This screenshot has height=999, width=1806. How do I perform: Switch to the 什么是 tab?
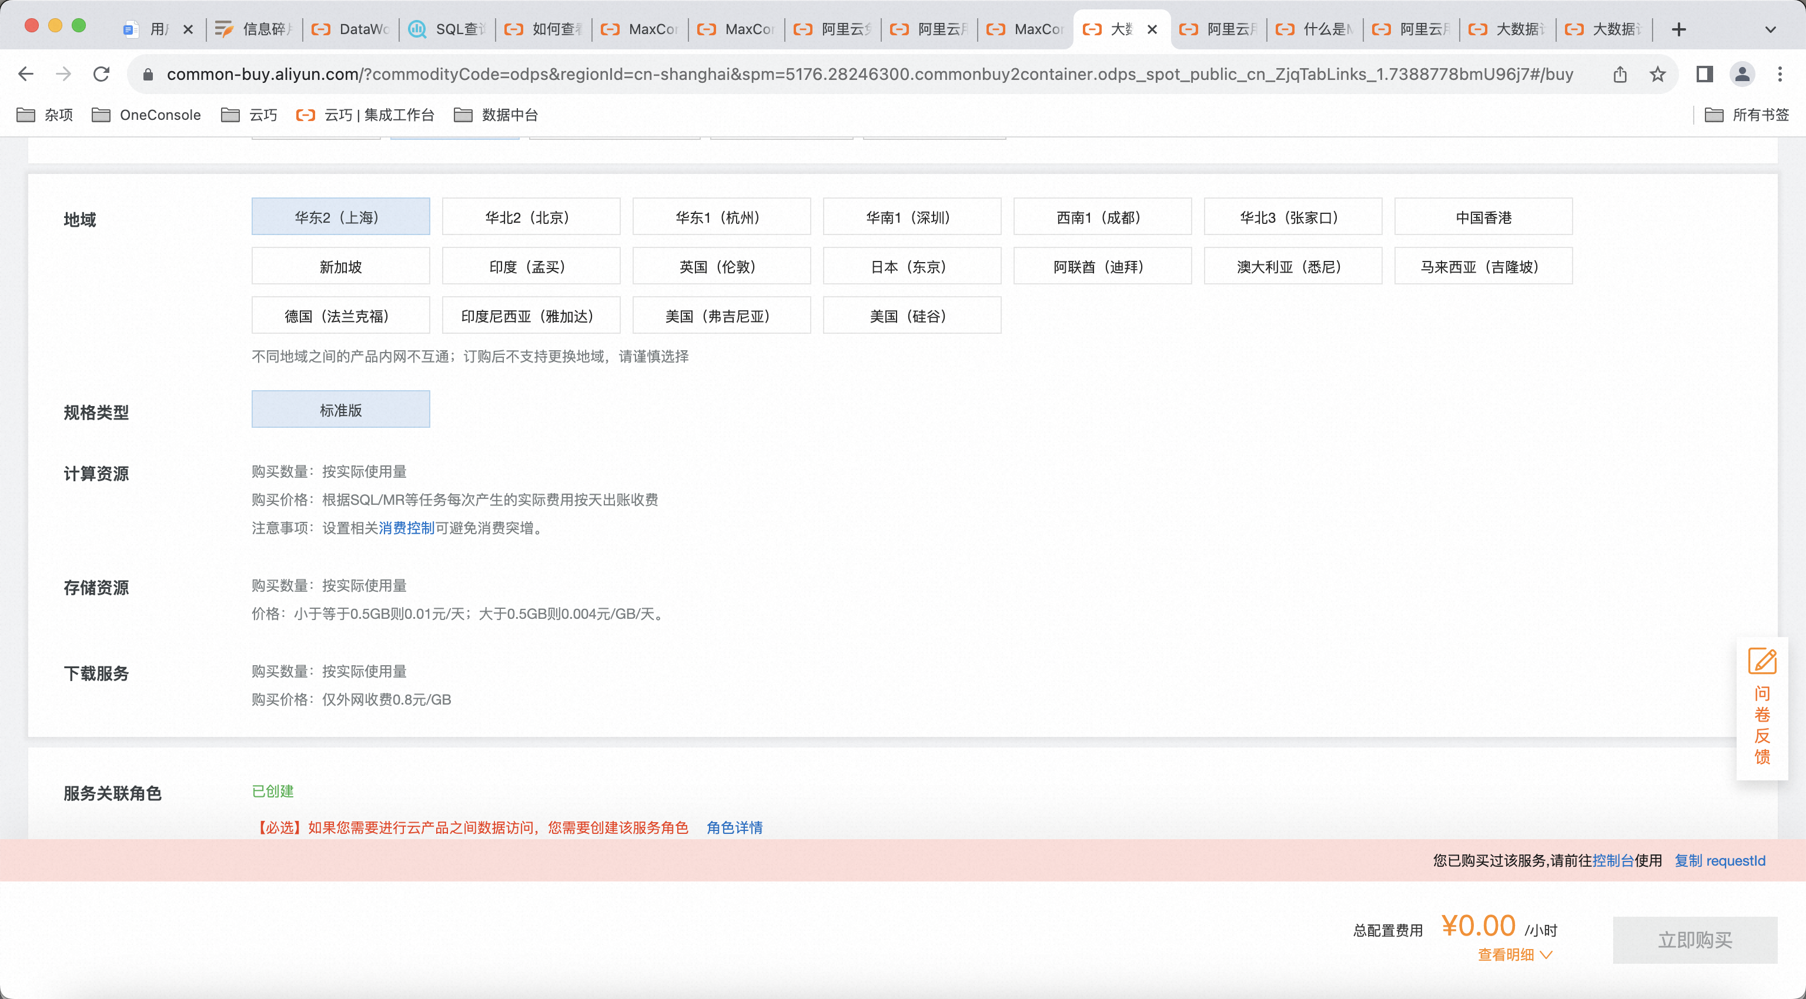tap(1315, 29)
